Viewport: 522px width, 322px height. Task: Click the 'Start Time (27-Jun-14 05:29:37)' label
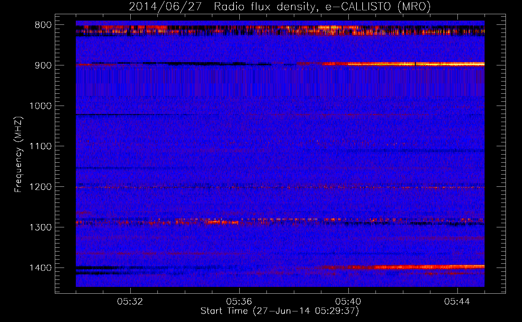[280, 311]
